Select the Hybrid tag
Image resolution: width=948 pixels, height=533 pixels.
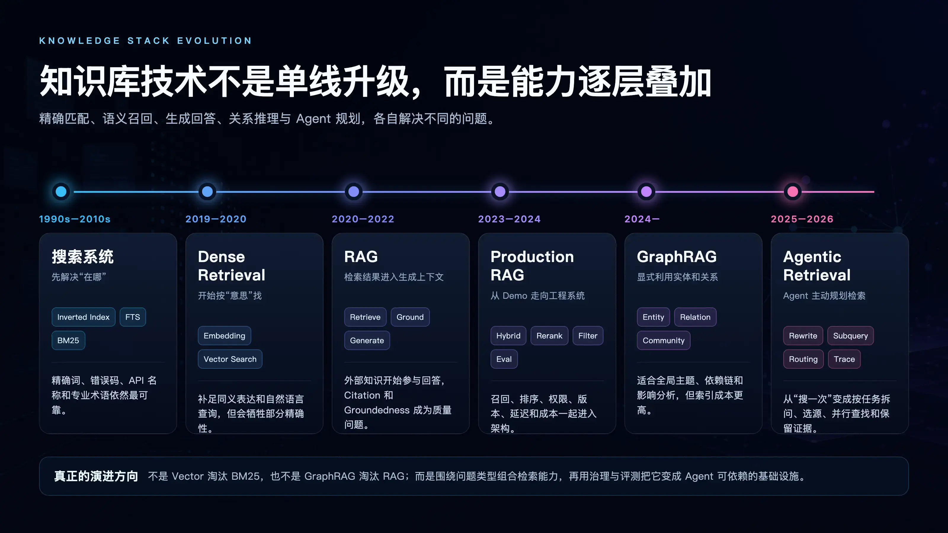tap(508, 336)
